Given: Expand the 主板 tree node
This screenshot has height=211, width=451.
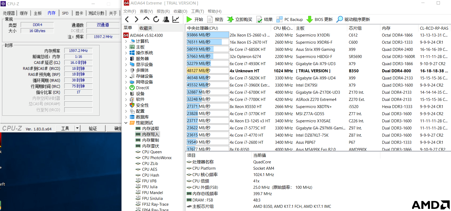Looking at the screenshot, I should pos(126,47).
